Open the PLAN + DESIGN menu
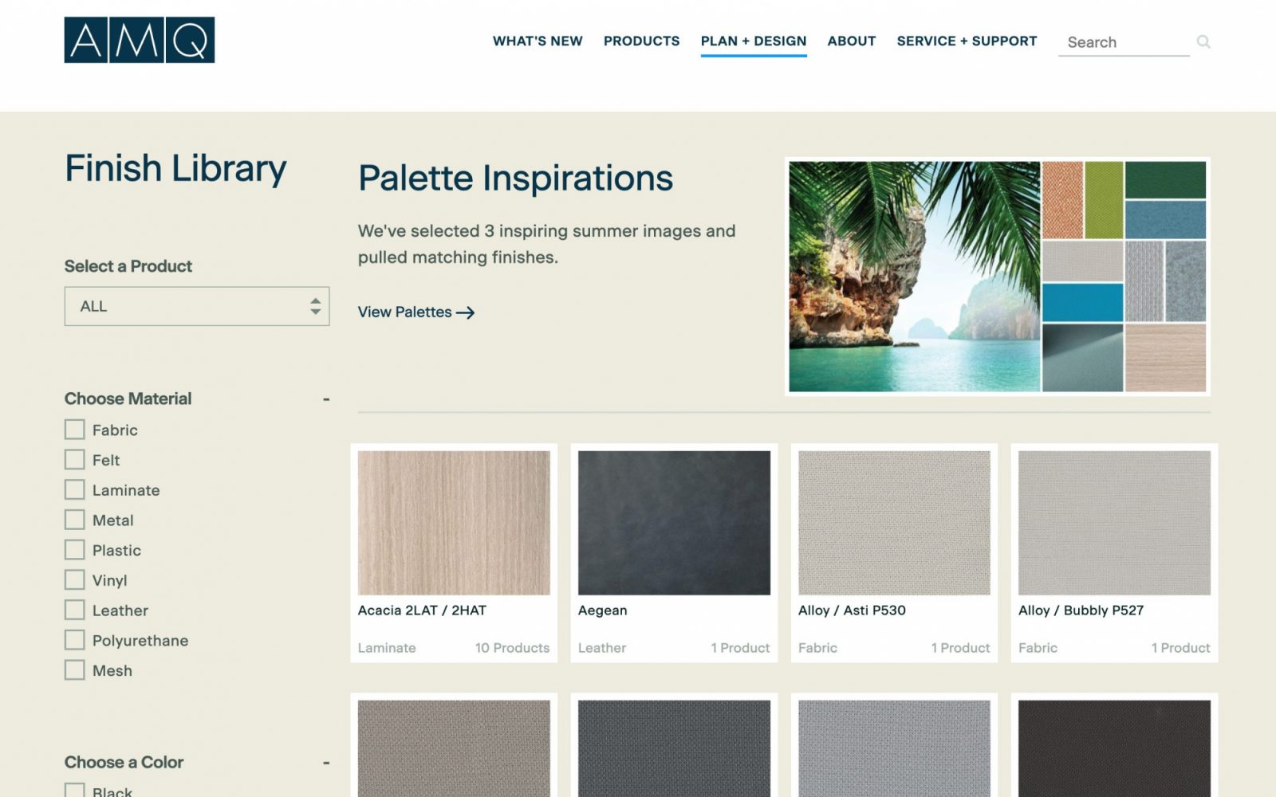Viewport: 1276px width, 797px height. 754,41
